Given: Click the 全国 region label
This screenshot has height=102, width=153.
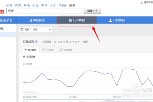Looking at the screenshot, I should (x=85, y=42).
